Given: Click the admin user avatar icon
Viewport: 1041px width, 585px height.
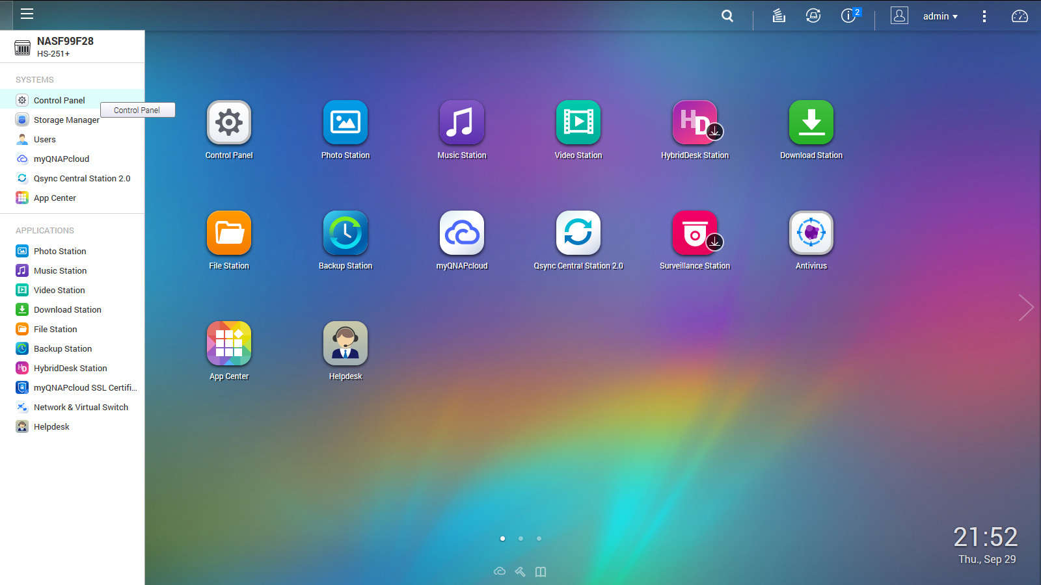Looking at the screenshot, I should [899, 16].
